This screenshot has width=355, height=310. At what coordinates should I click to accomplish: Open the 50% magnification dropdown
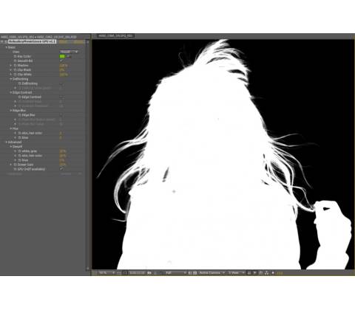point(106,273)
